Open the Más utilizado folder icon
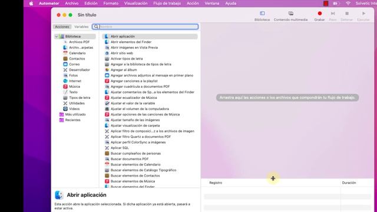Image resolution: width=377 pixels, height=212 pixels. pos(61,114)
